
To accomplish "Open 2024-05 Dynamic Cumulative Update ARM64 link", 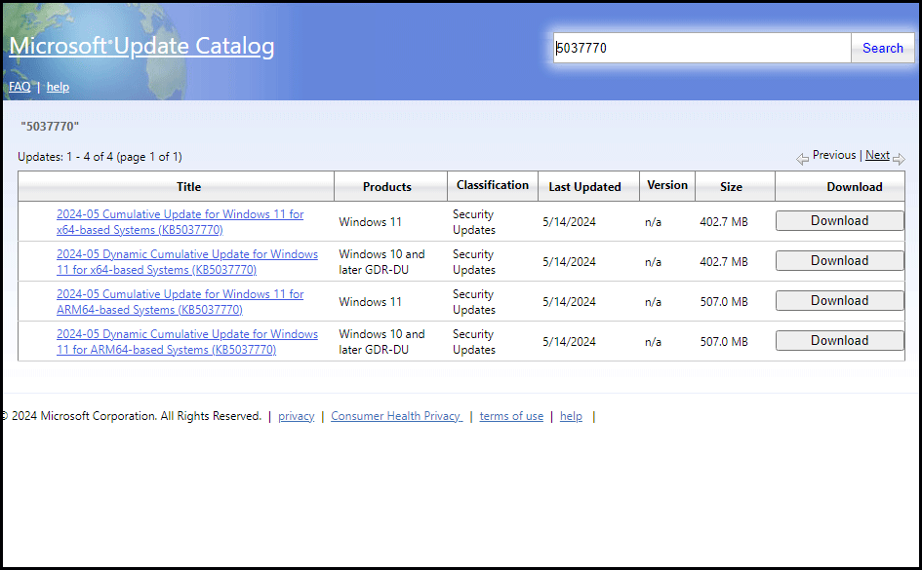I will [187, 342].
